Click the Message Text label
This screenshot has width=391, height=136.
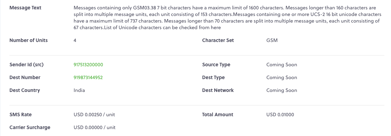coord(25,8)
